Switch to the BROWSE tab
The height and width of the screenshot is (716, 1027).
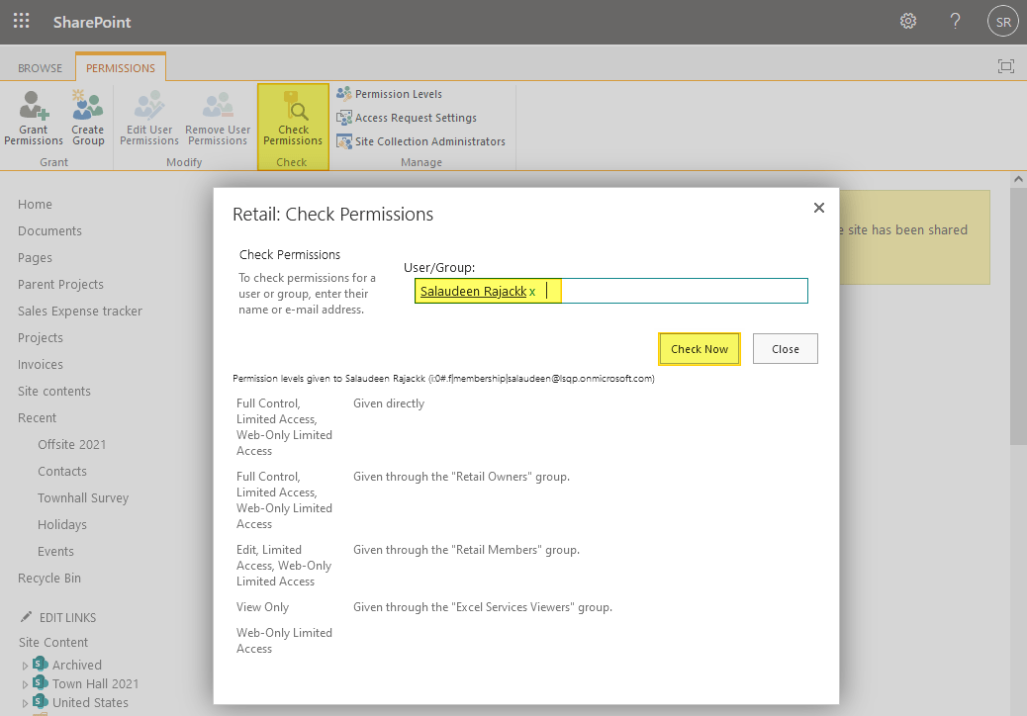[x=40, y=67]
